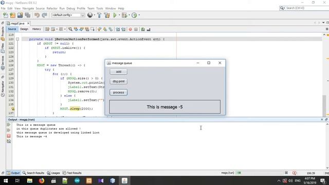The height and width of the screenshot is (185, 329).
Task: Open the Refactor menu
Action: click(x=52, y=8)
